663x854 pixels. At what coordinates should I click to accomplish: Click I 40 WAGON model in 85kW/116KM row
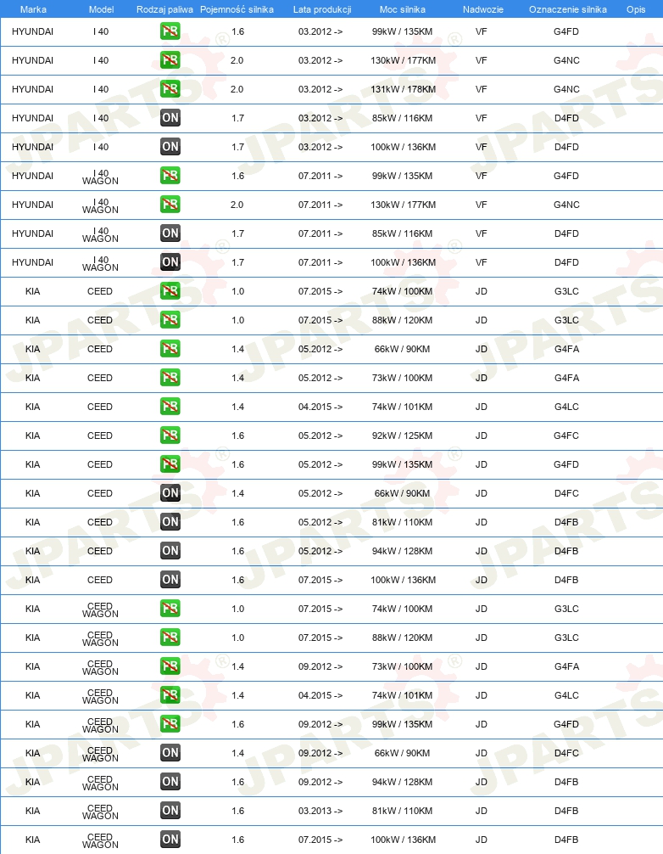(x=100, y=234)
